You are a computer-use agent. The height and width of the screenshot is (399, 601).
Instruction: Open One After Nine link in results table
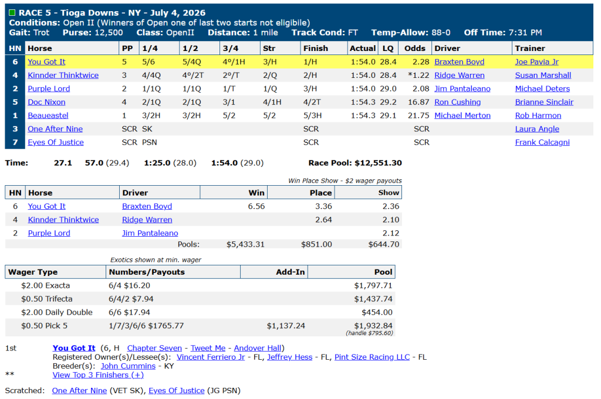tap(55, 129)
